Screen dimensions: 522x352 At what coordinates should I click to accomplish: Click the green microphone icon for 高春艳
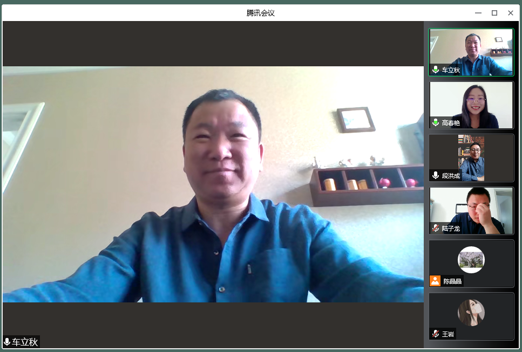click(436, 123)
